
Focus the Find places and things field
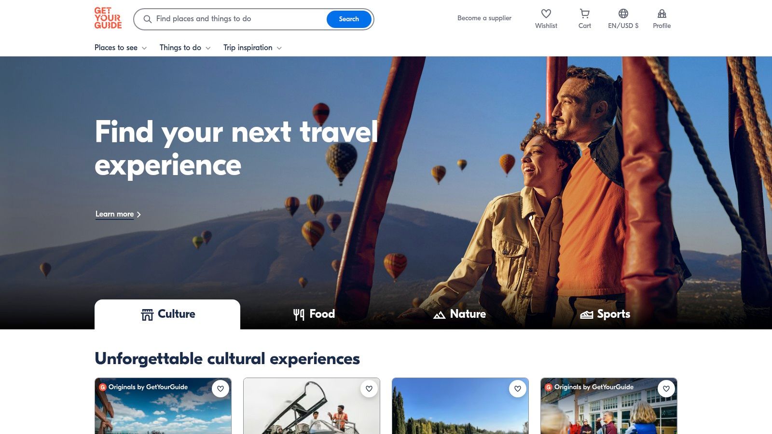(x=240, y=19)
